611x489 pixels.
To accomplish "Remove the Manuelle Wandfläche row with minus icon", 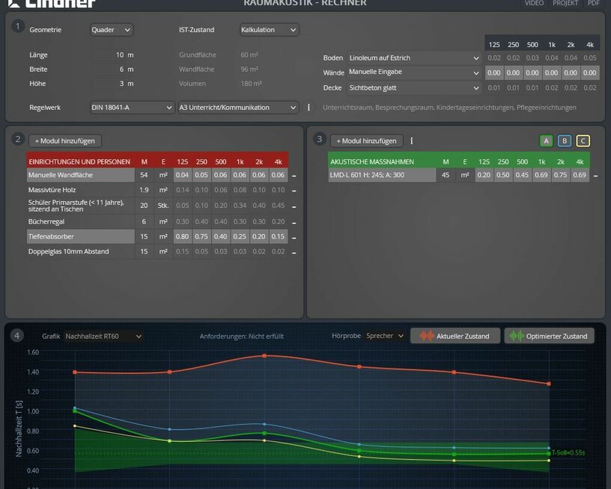I will (294, 176).
